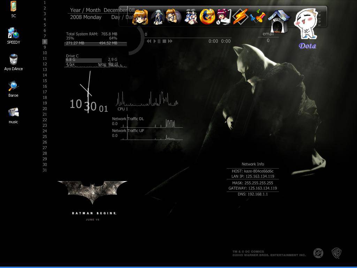Viewport: 357px width, 268px height.
Task: Stop playback in the player widget
Action: (164, 41)
